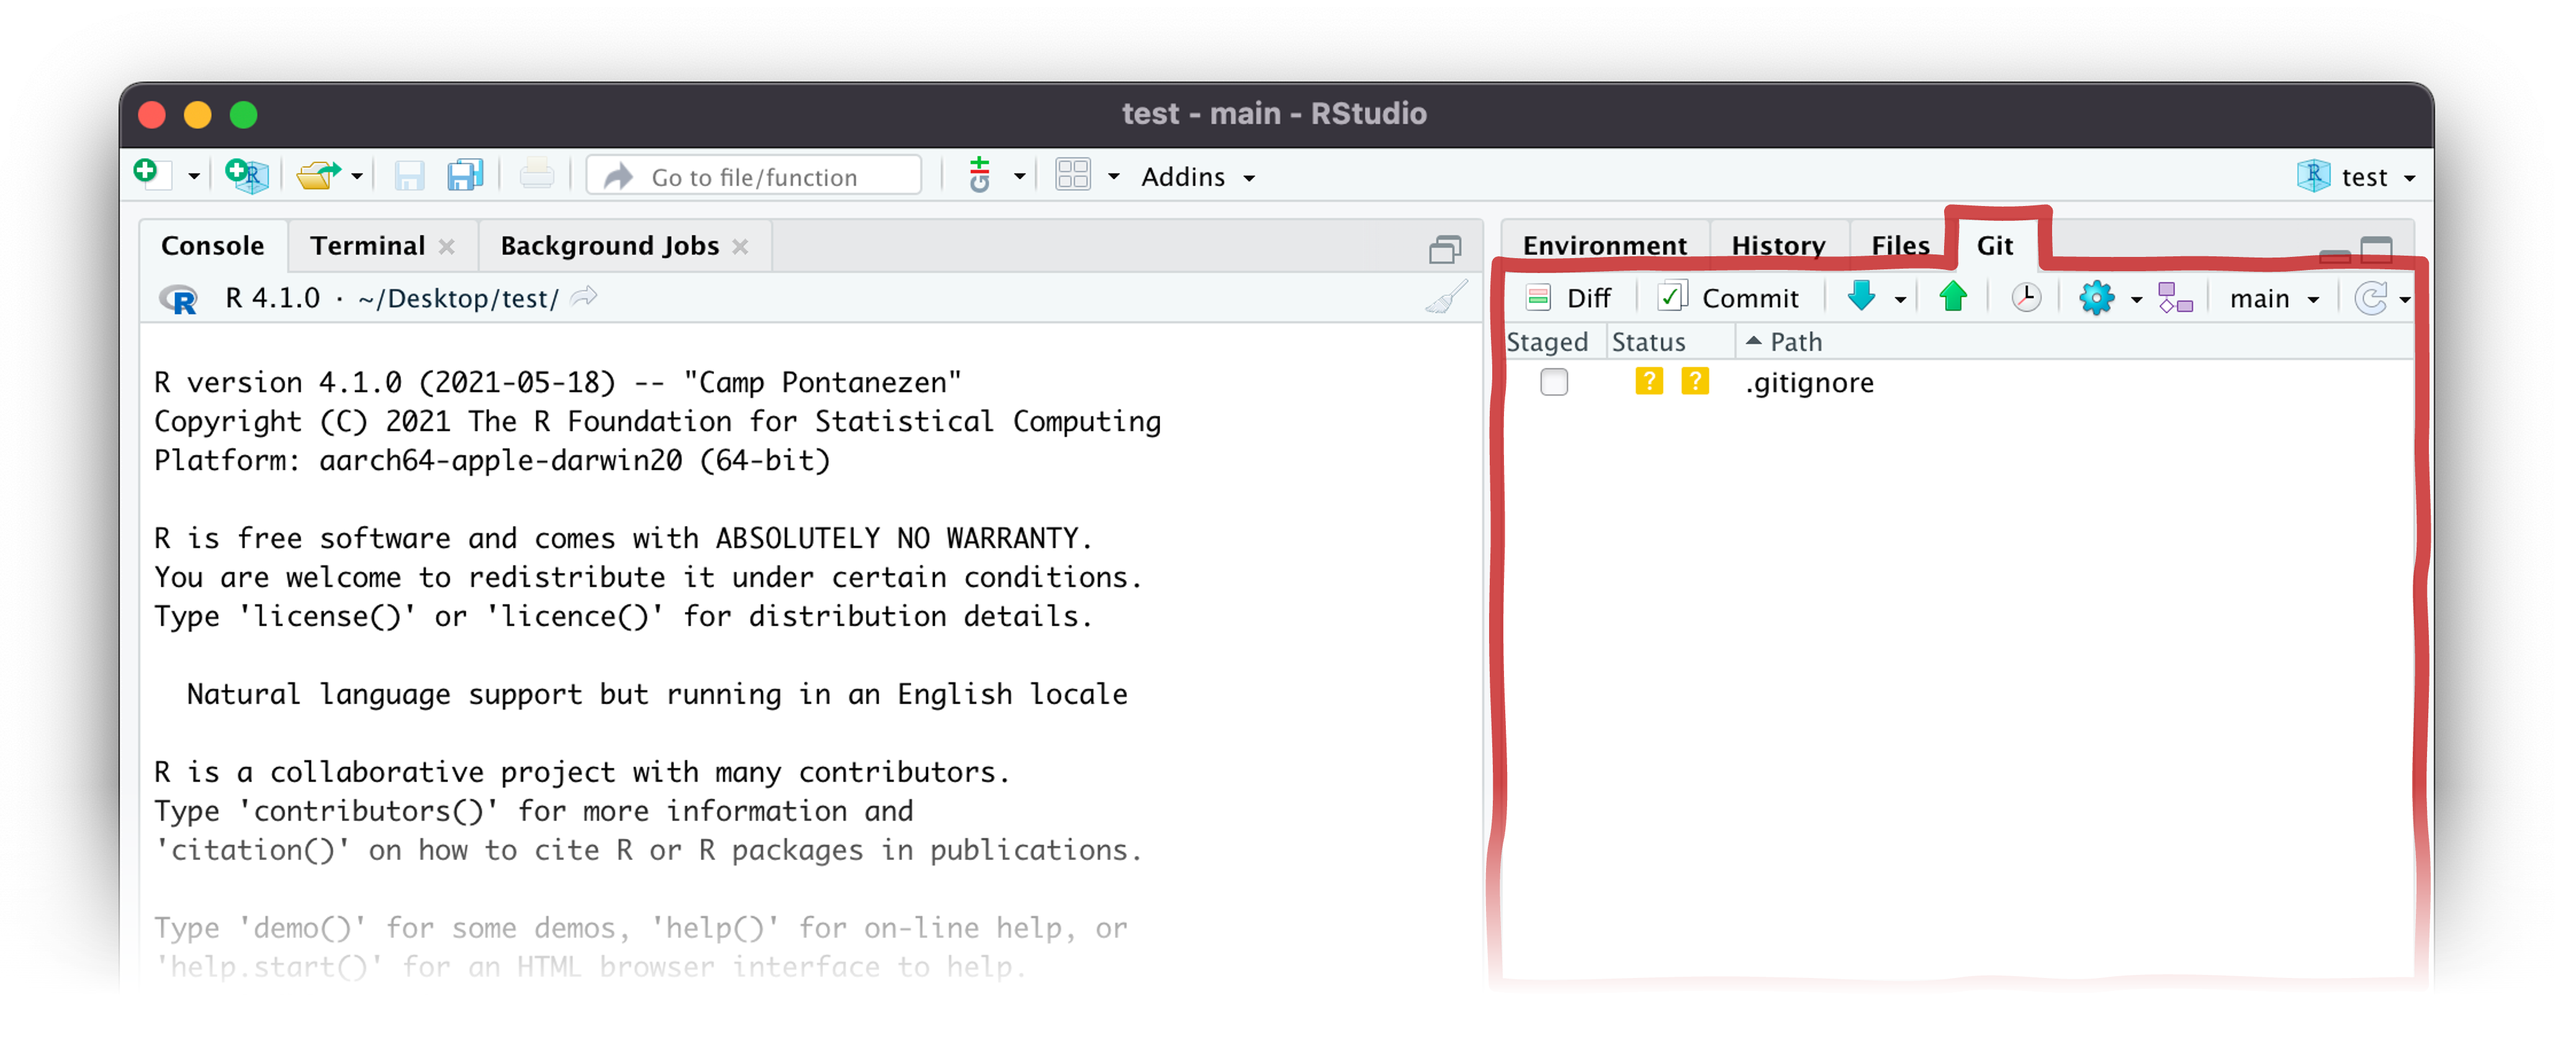Create a new R project
The height and width of the screenshot is (1045, 2576).
[x=247, y=175]
